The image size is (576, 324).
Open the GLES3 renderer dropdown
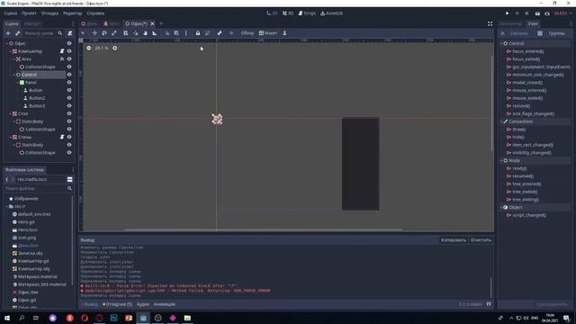(x=562, y=13)
